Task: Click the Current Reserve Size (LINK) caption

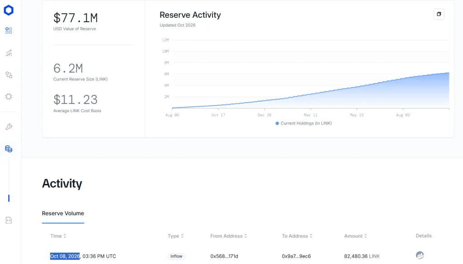Action: pos(80,79)
